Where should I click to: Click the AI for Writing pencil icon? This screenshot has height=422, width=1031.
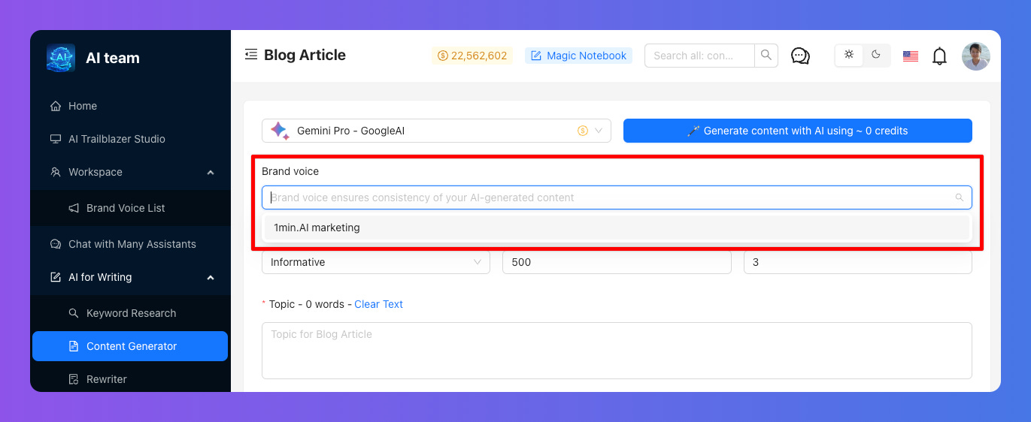pyautogui.click(x=56, y=277)
